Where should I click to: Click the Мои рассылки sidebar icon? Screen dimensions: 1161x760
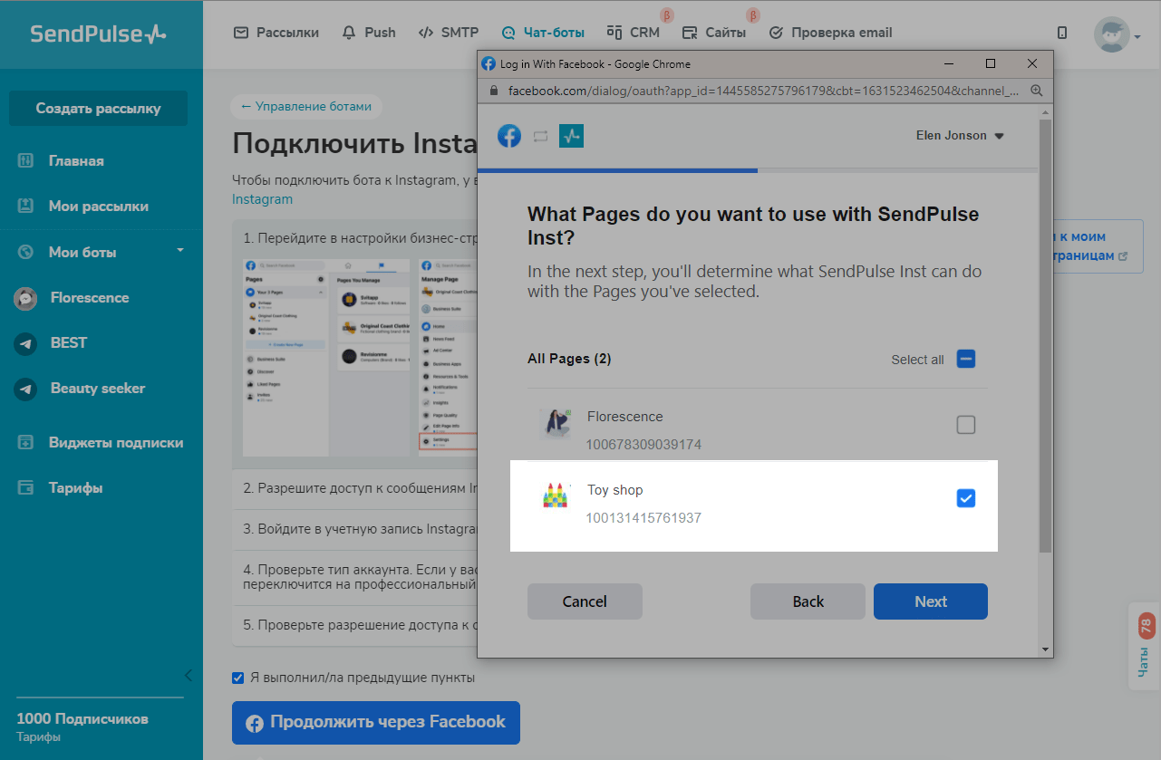(26, 206)
